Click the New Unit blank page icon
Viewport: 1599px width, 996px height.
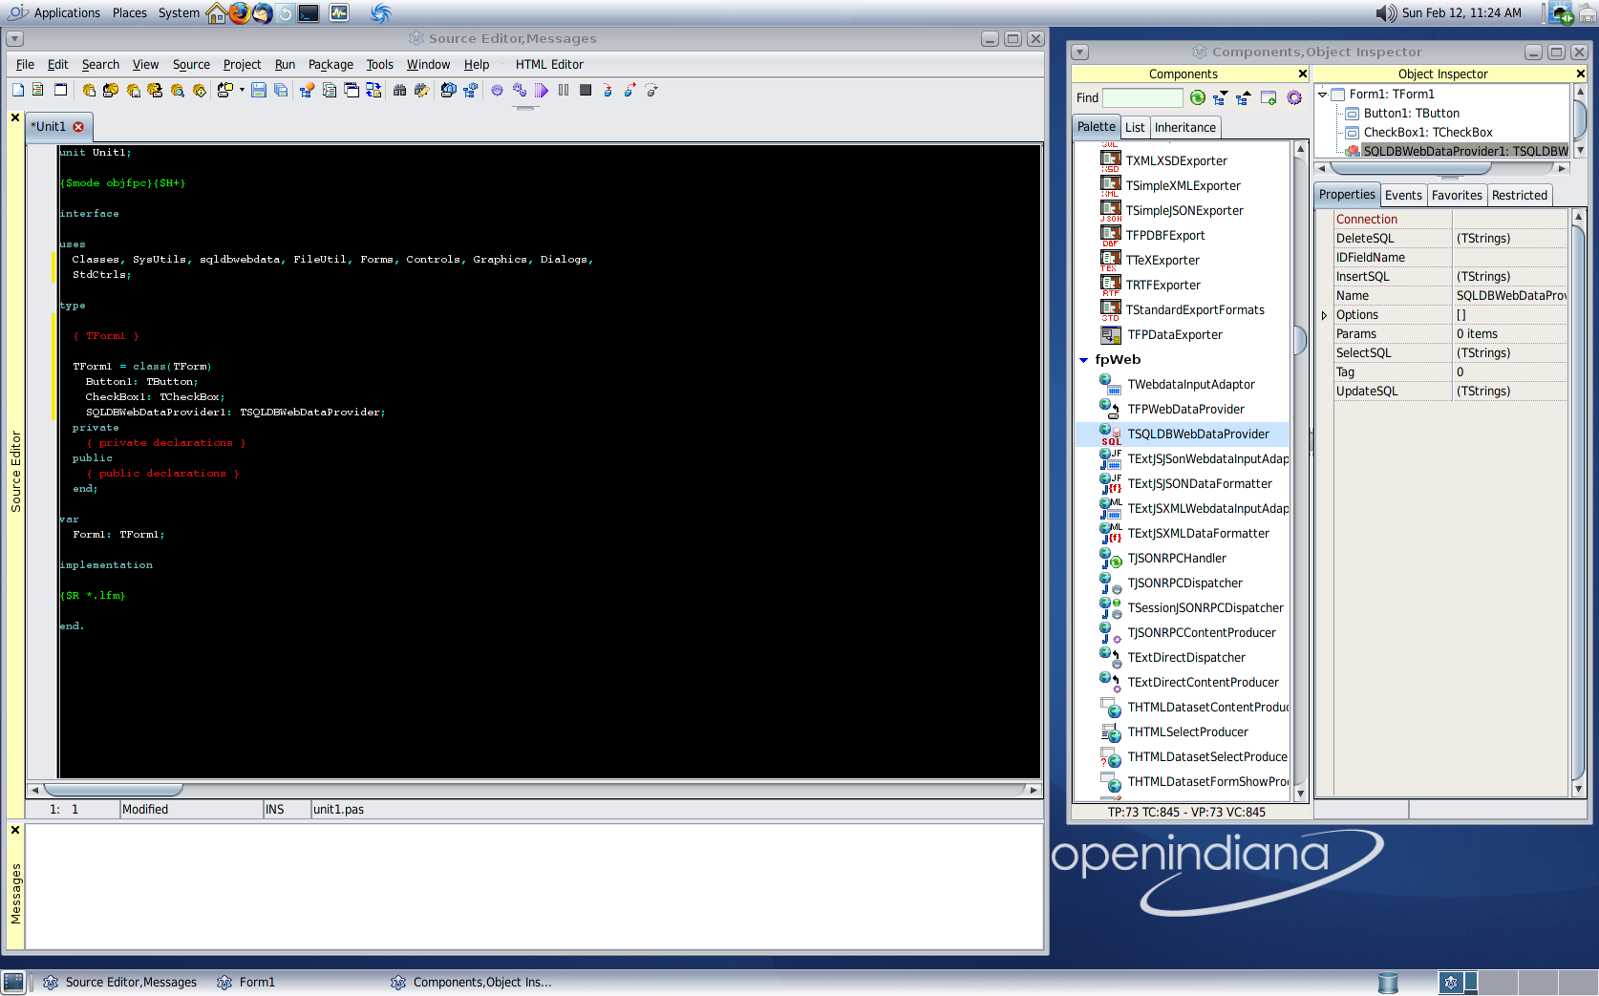[18, 90]
